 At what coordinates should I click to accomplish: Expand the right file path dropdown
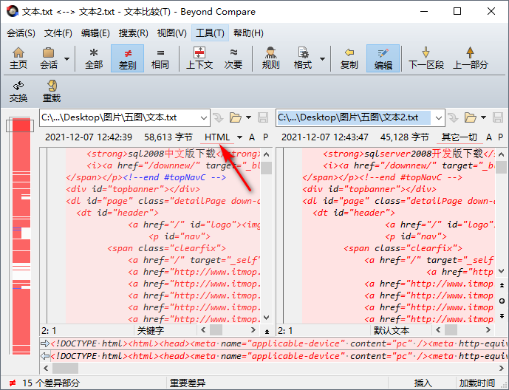[439, 117]
